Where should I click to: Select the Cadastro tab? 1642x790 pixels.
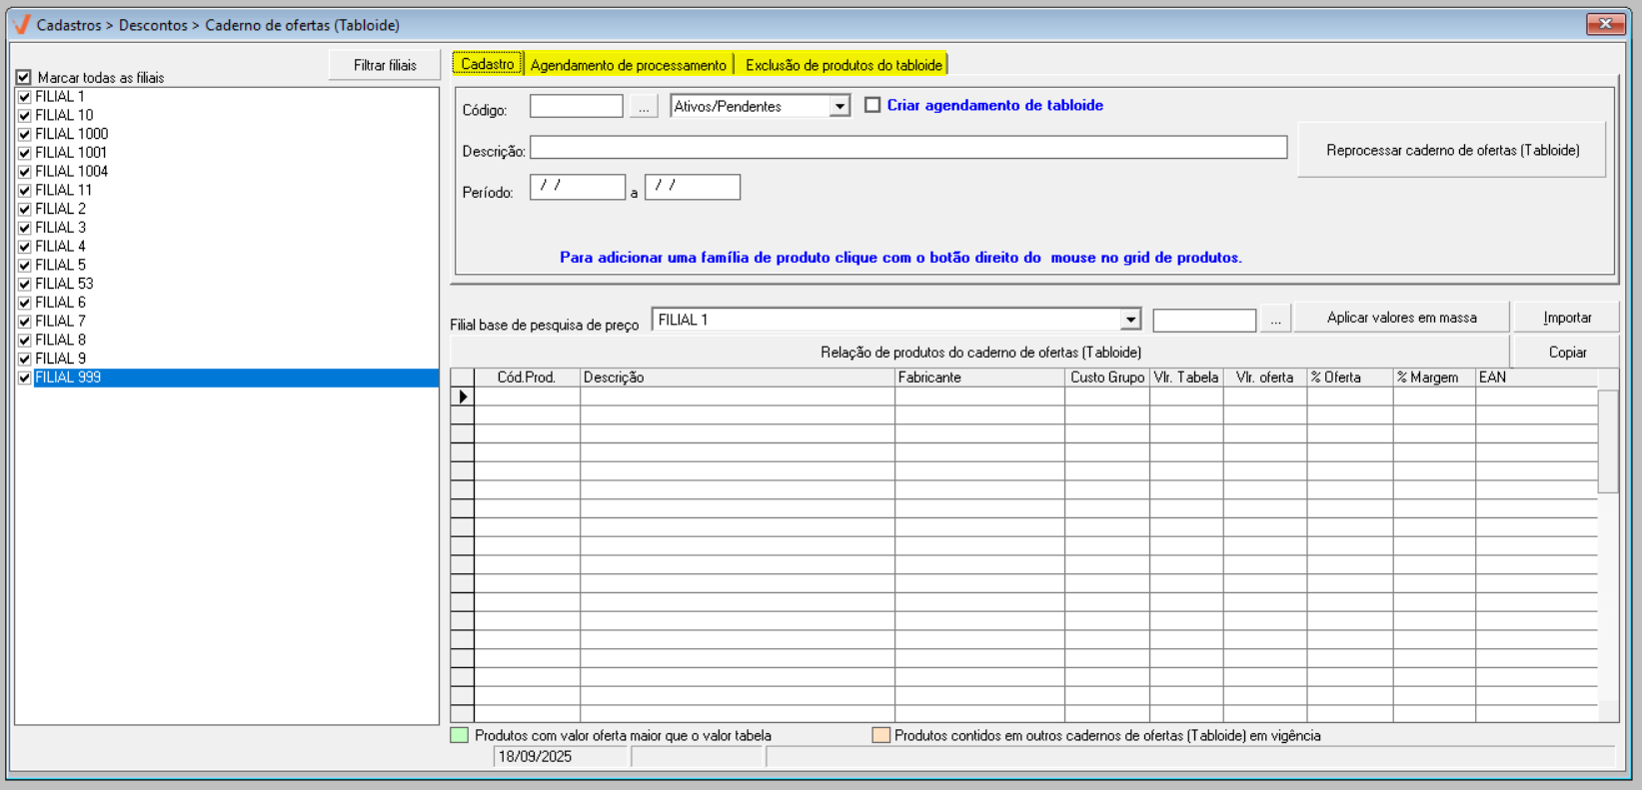tap(488, 64)
